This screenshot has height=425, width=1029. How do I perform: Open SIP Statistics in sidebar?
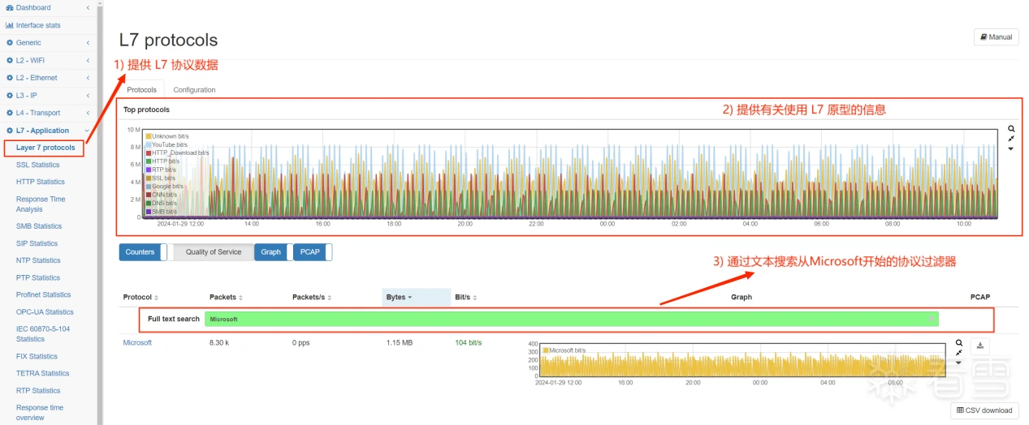point(37,243)
